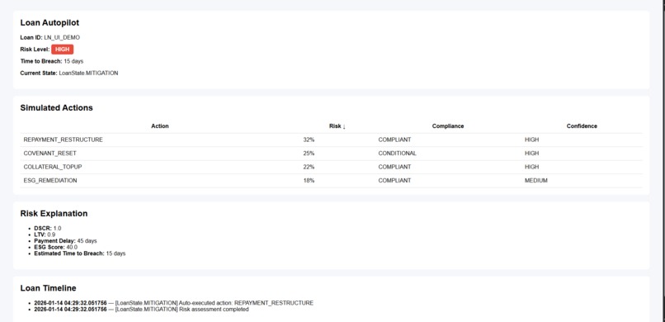Select the REPAYMENT_RESTRUCTURE action row

[331, 140]
